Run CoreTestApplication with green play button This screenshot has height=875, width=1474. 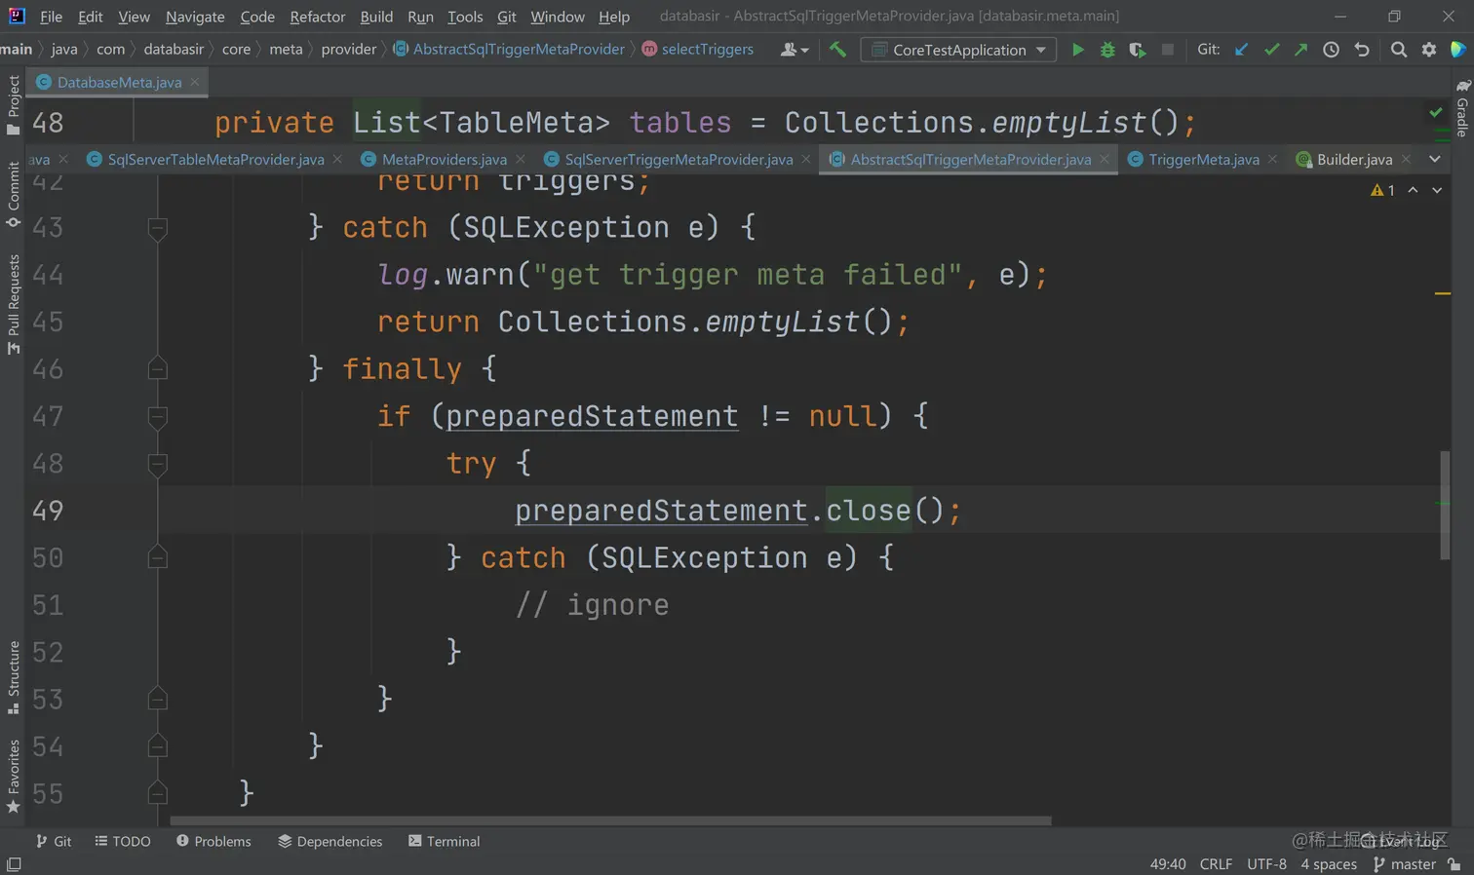click(1077, 50)
